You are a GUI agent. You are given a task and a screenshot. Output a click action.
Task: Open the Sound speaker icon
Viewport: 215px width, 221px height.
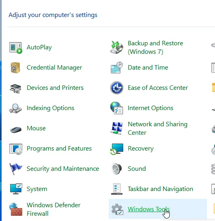117,169
